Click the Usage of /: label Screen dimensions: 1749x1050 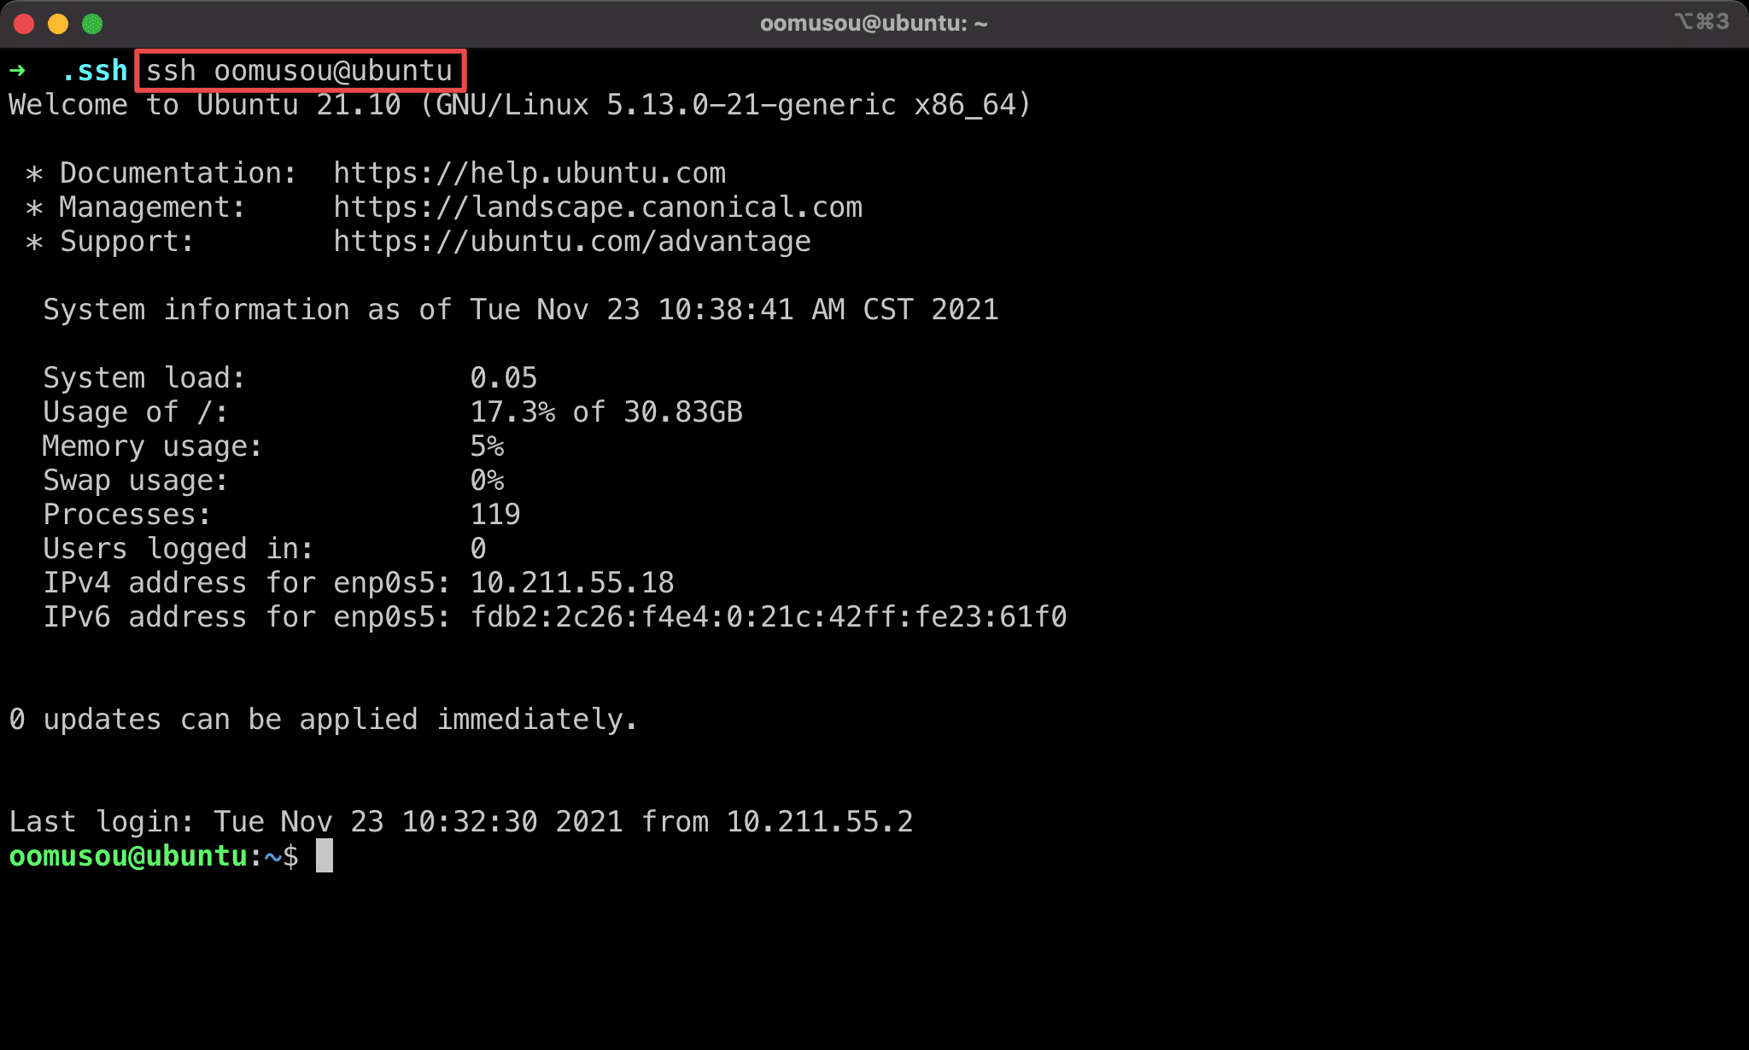(x=136, y=412)
